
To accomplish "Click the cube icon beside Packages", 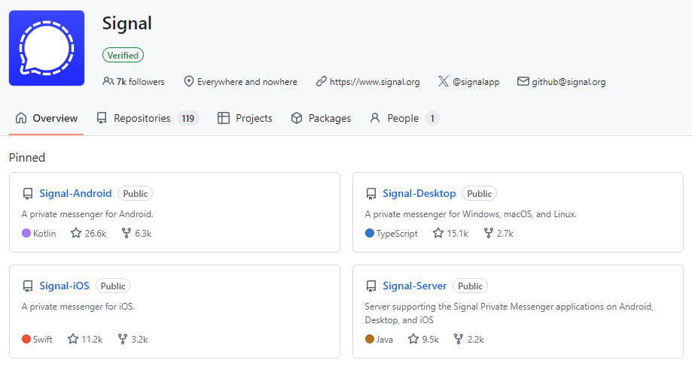I will point(297,118).
